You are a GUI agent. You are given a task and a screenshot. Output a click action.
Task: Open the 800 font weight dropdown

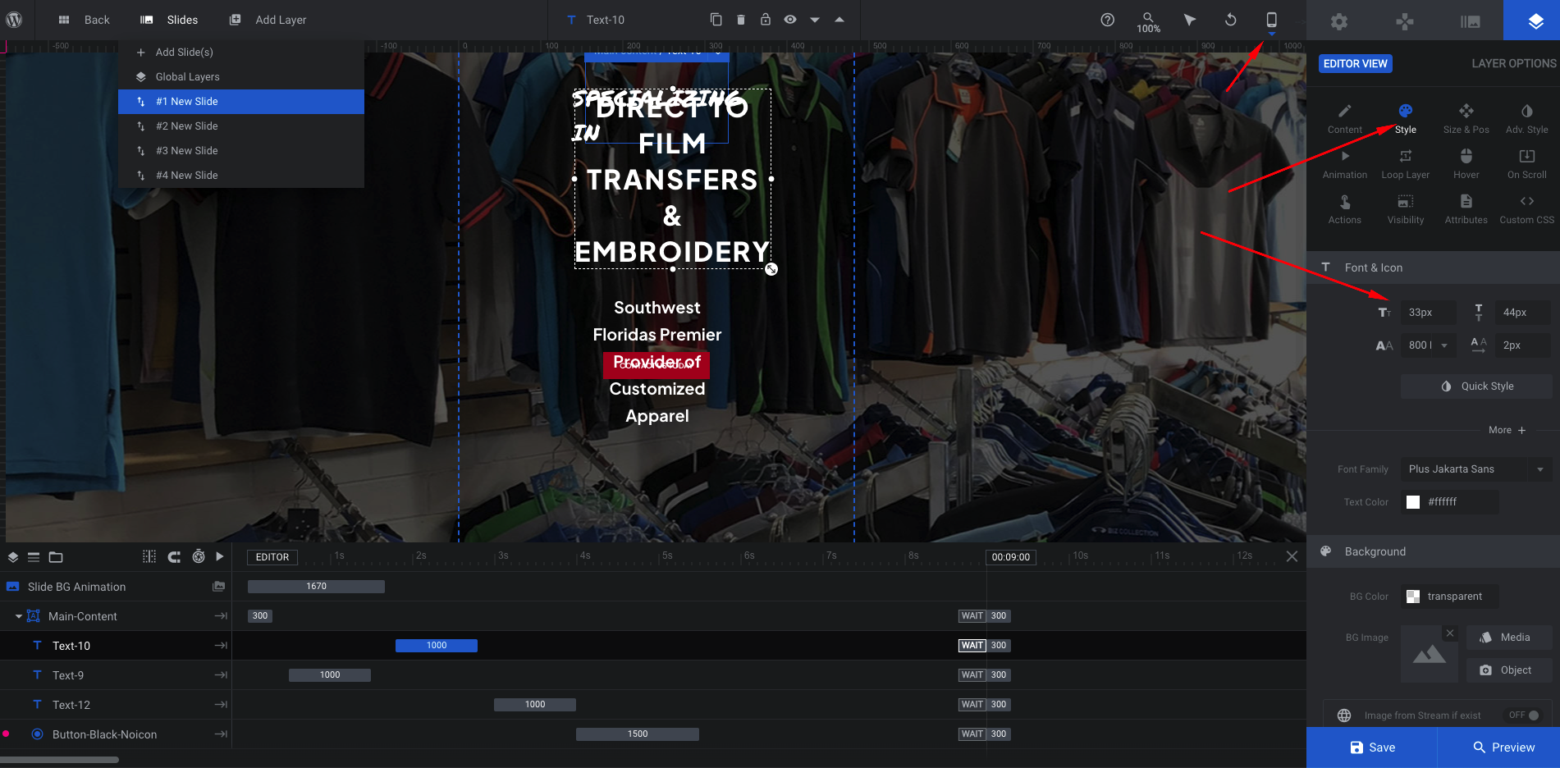1428,345
